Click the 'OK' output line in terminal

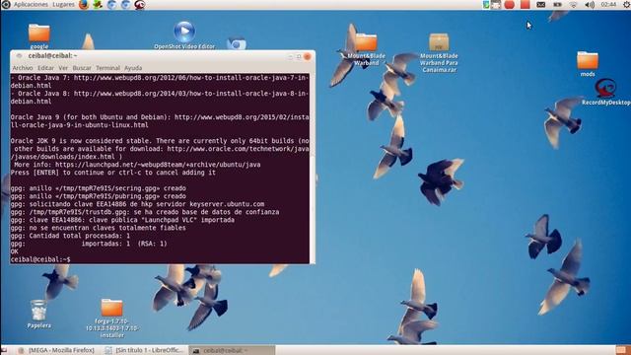tap(15, 251)
